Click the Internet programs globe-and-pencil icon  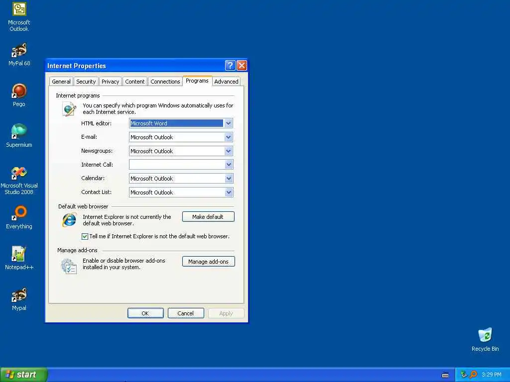pyautogui.click(x=69, y=109)
